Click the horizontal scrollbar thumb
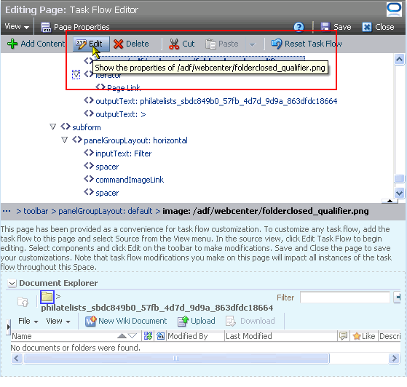407x387 pixels. pyautogui.click(x=176, y=359)
